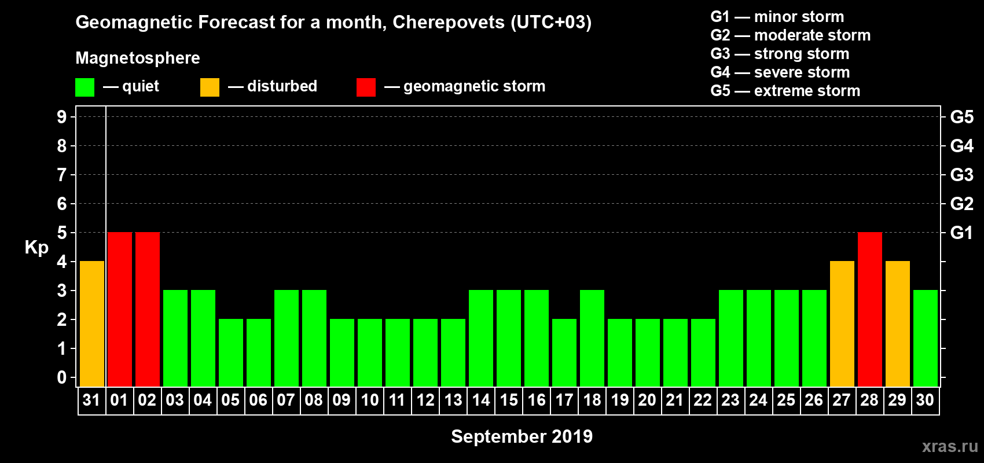Screen dimensions: 984x463
Task: Click the orange disturbed legend swatch
Action: pyautogui.click(x=210, y=87)
